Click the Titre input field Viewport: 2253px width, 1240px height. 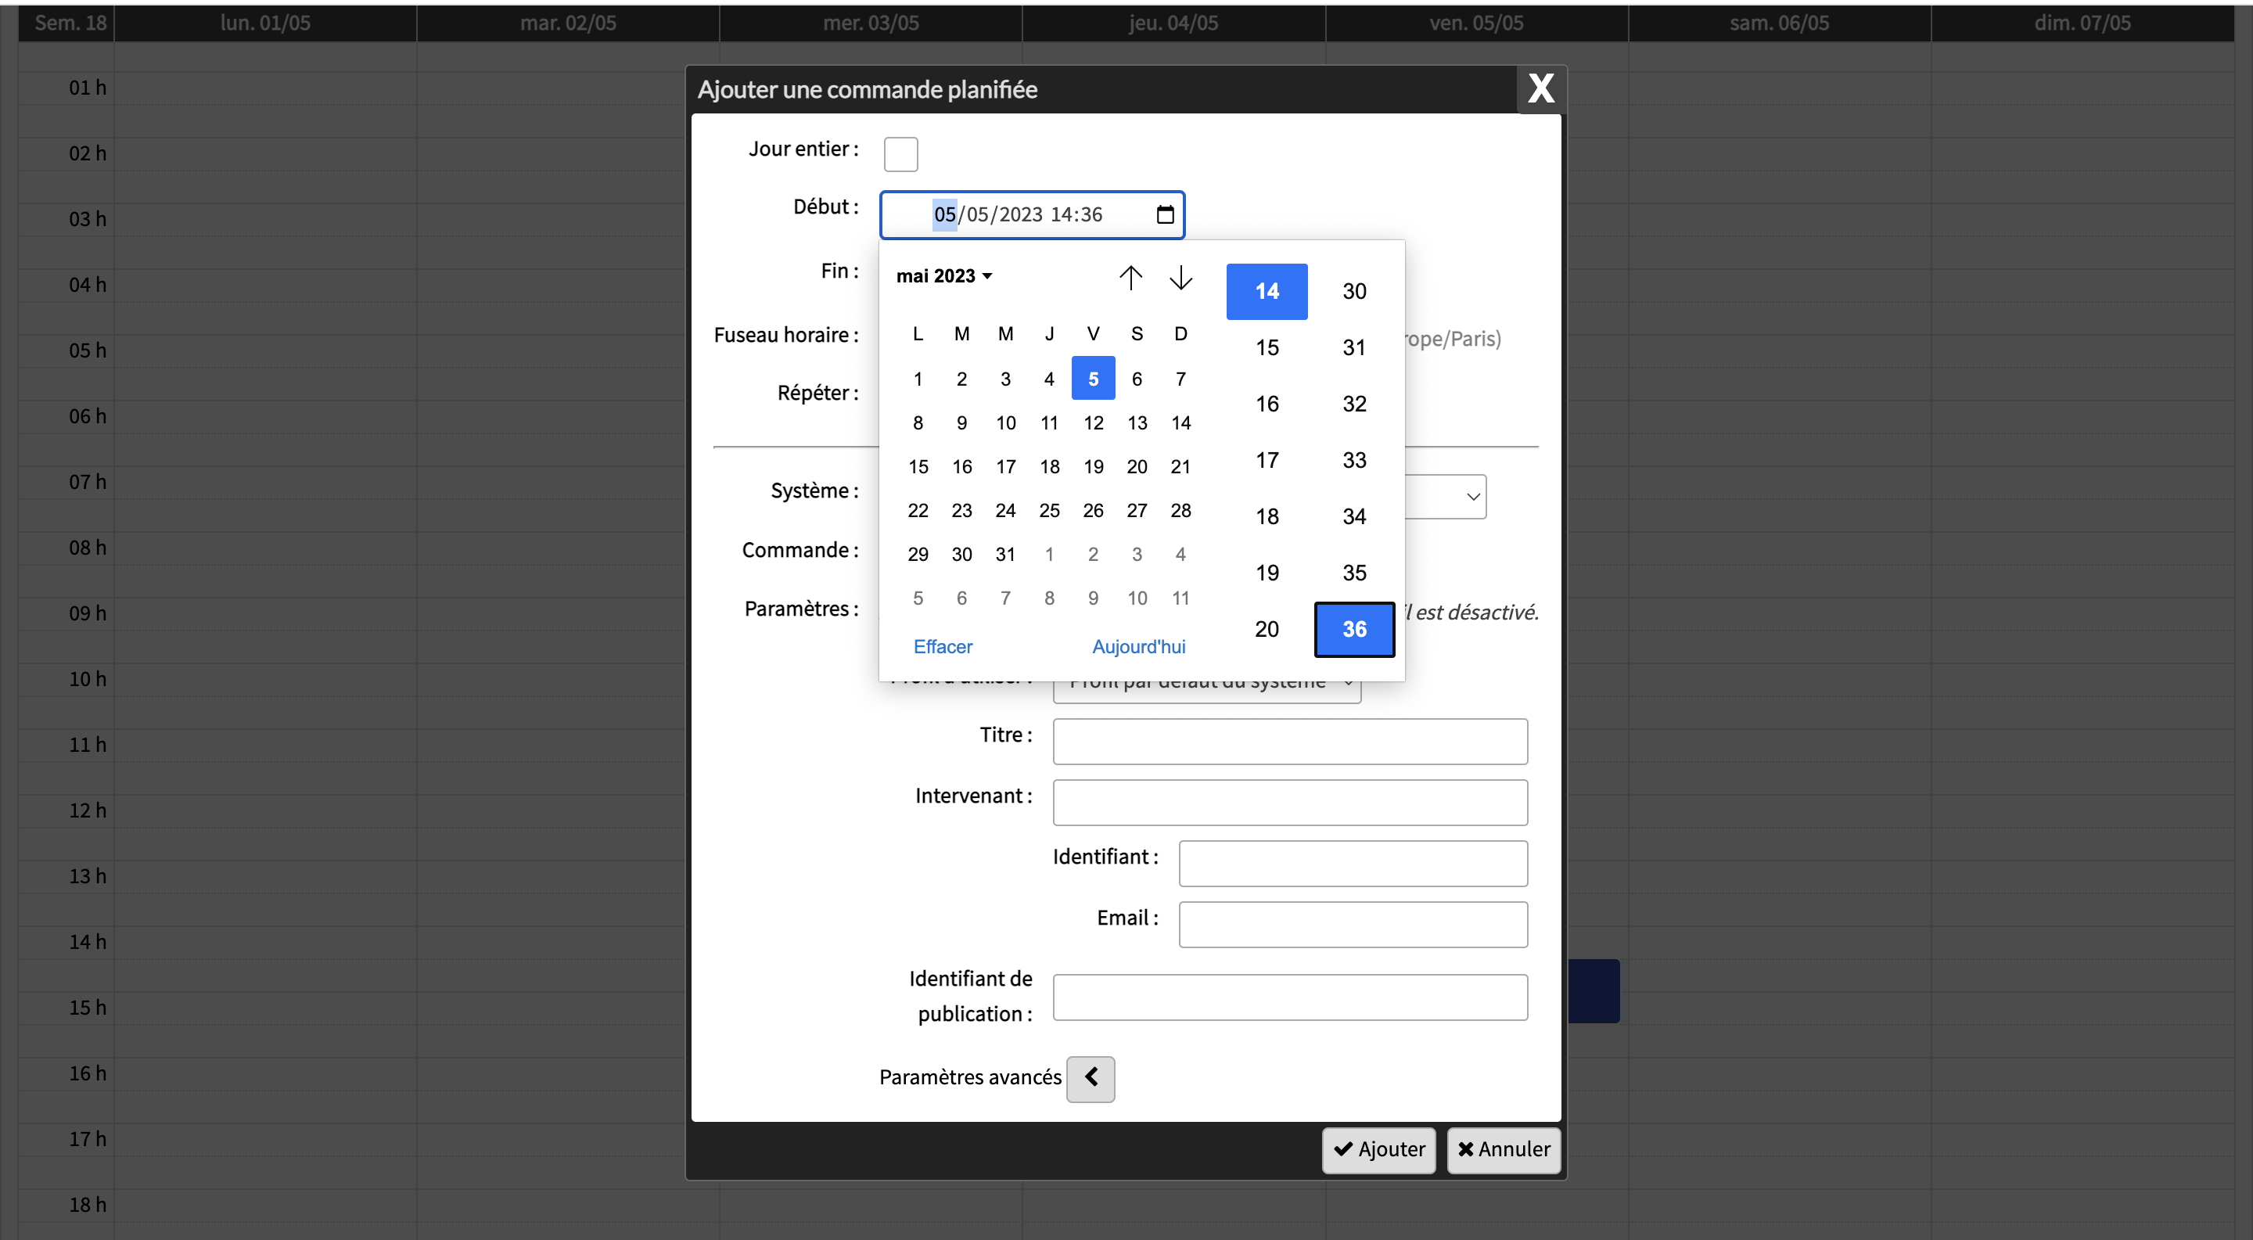click(1290, 742)
